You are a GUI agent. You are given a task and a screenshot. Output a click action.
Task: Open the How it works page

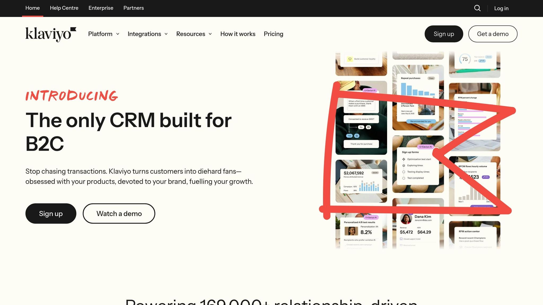(x=238, y=34)
